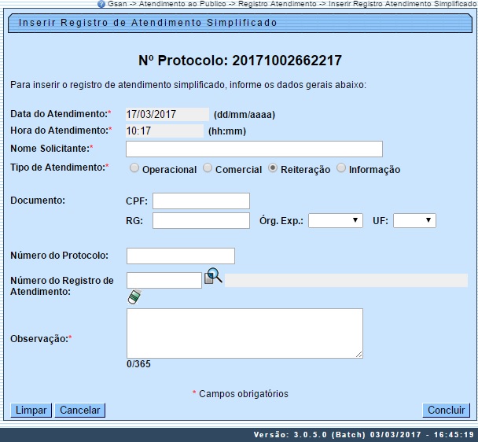Select the Reiteração radio button

[273, 168]
